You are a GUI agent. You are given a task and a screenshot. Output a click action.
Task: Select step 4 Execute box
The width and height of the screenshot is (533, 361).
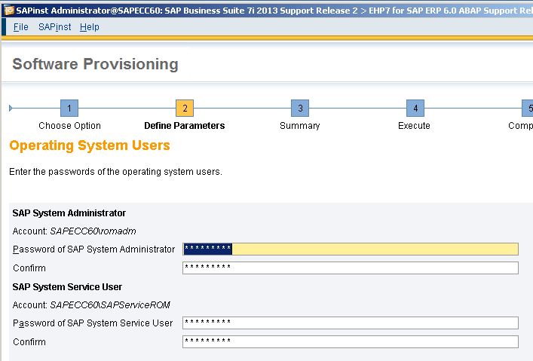(415, 108)
